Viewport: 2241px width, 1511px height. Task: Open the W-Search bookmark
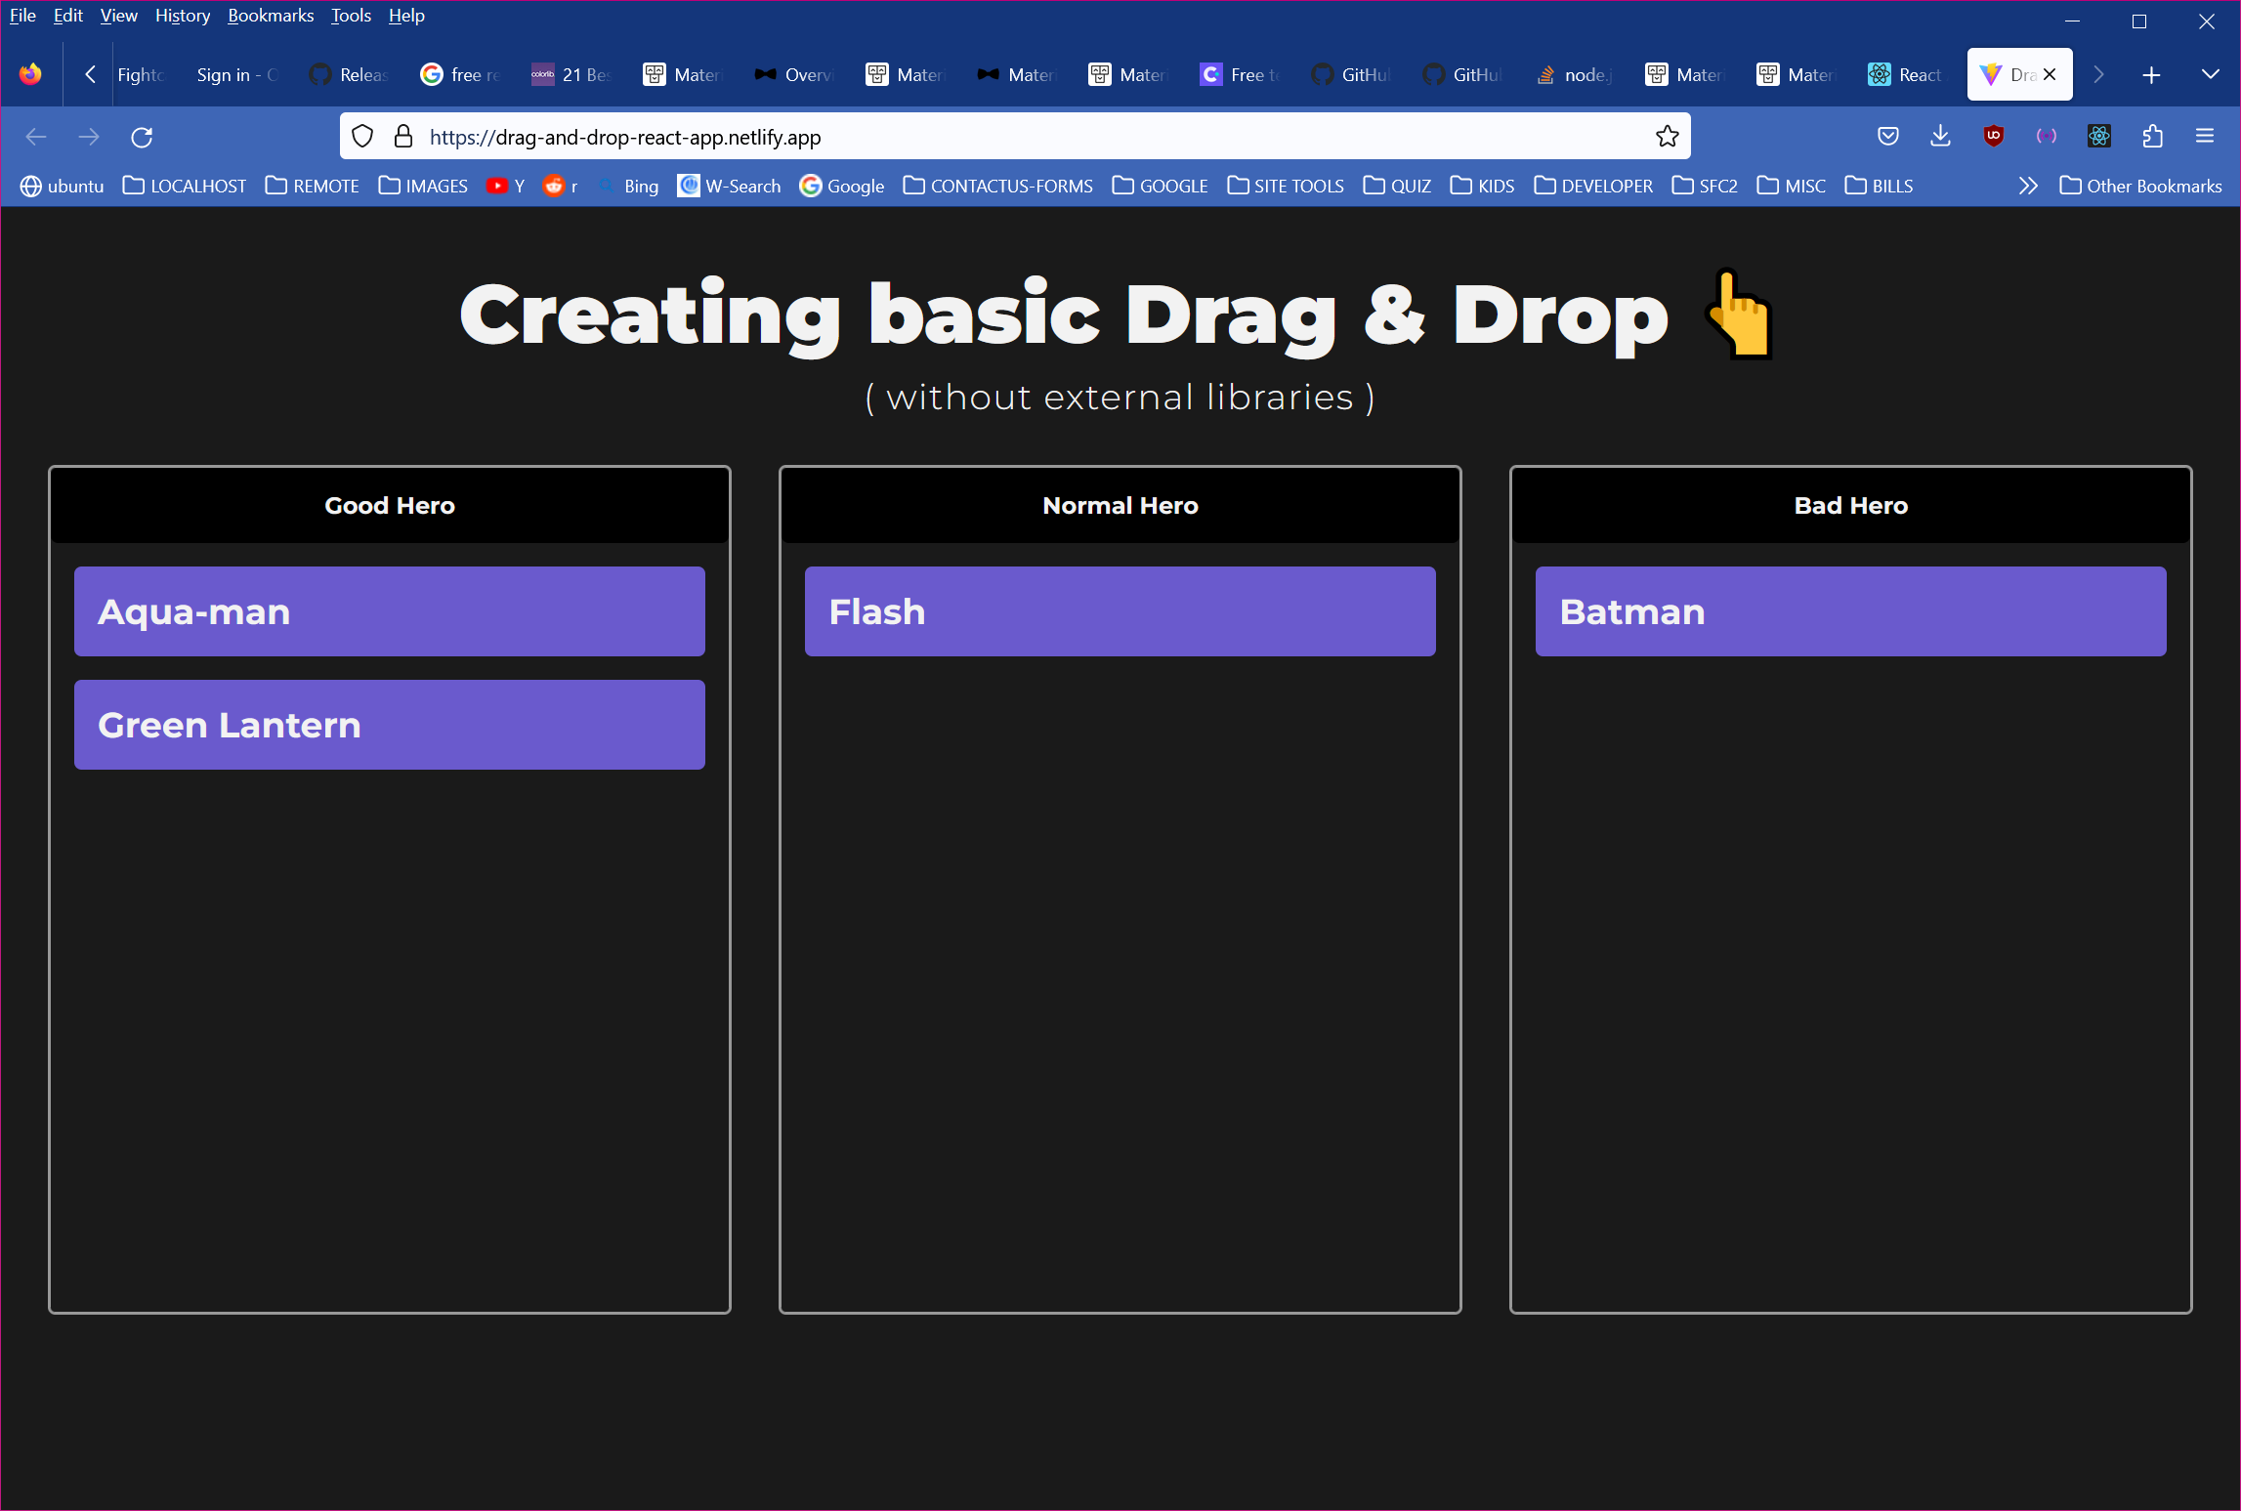730,186
